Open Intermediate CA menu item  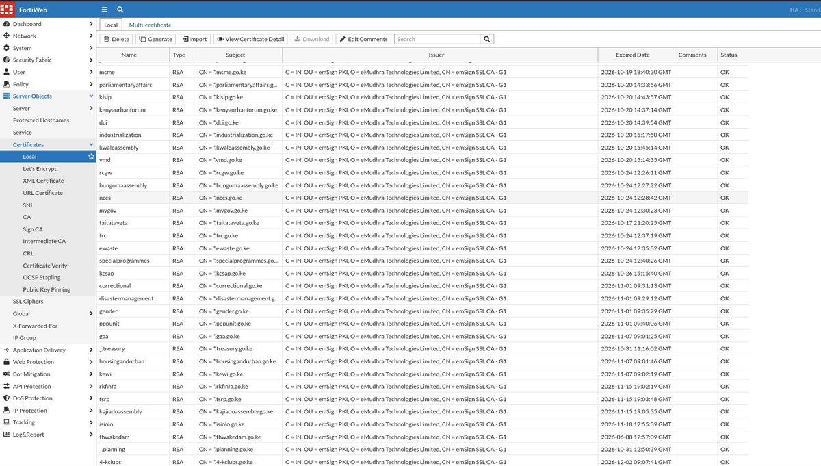tap(44, 241)
